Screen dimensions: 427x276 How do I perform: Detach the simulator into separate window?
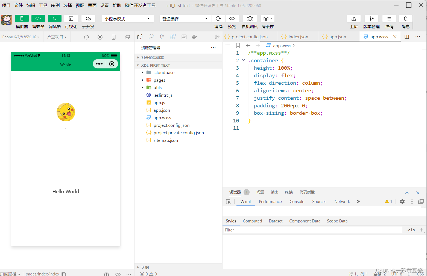(x=127, y=37)
